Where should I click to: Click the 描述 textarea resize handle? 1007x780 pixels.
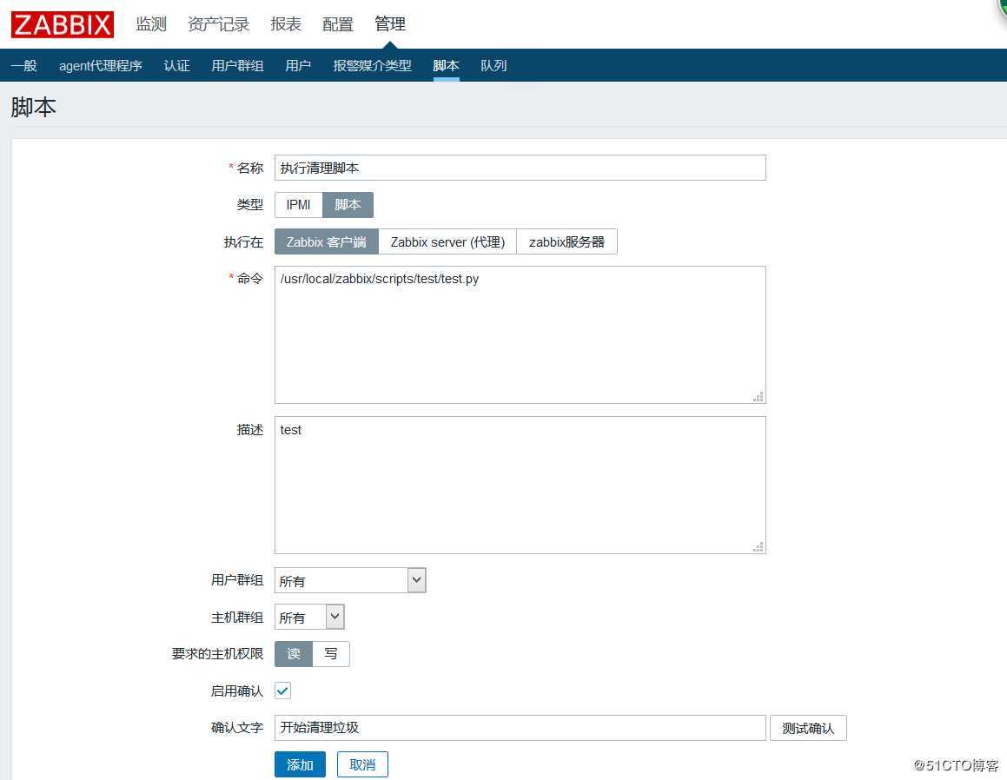759,547
